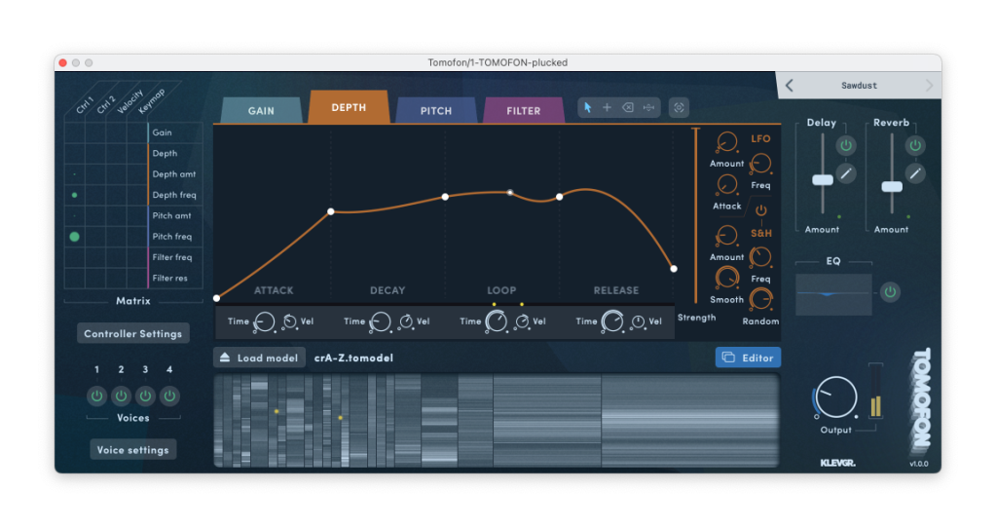
Task: Open Controller Settings
Action: pyautogui.click(x=133, y=334)
